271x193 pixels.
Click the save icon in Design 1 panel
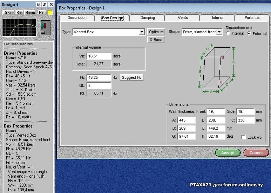[39, 5]
